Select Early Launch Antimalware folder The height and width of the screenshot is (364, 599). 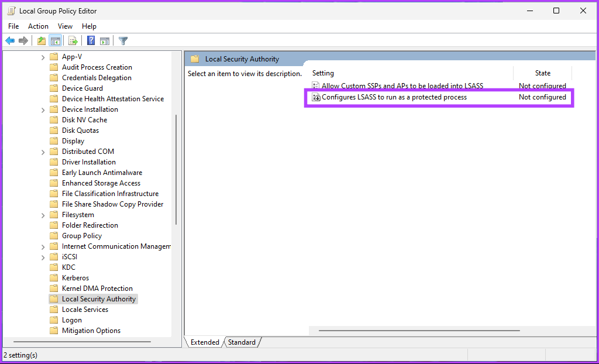click(x=102, y=173)
